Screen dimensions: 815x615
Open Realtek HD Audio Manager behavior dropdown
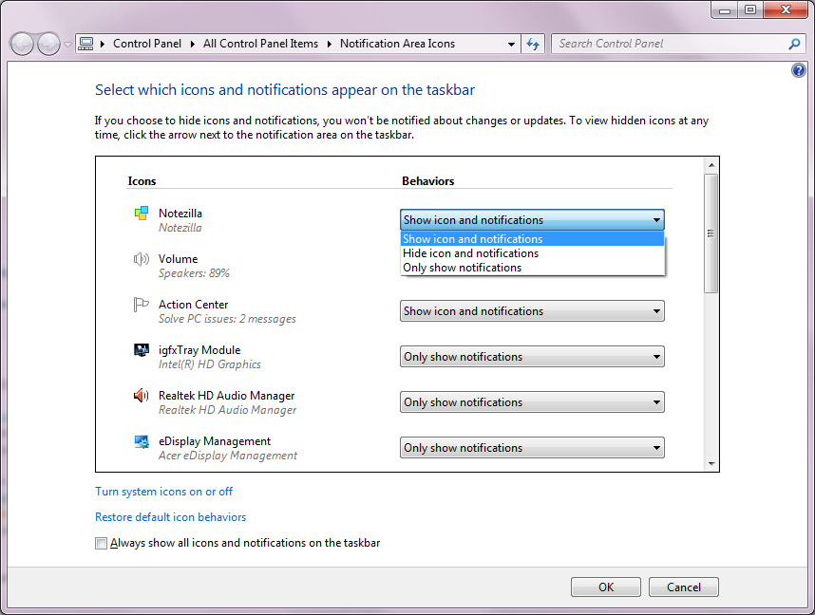[x=532, y=402]
